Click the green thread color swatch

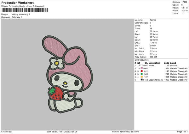tap(141, 74)
